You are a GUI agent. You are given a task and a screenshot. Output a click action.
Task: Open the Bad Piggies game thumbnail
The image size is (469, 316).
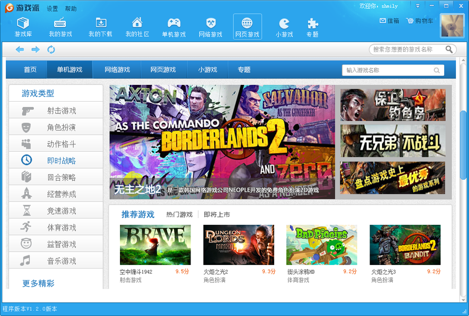pos(322,245)
